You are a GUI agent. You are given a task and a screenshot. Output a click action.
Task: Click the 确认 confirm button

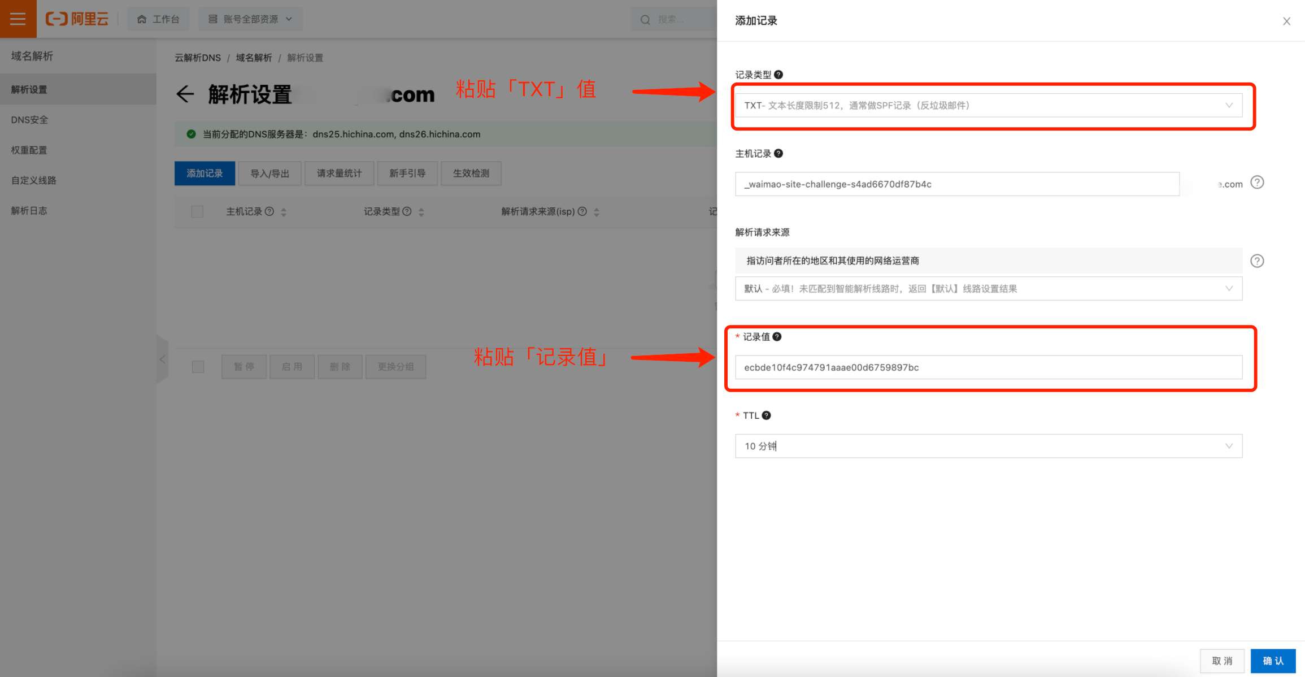[x=1273, y=661]
